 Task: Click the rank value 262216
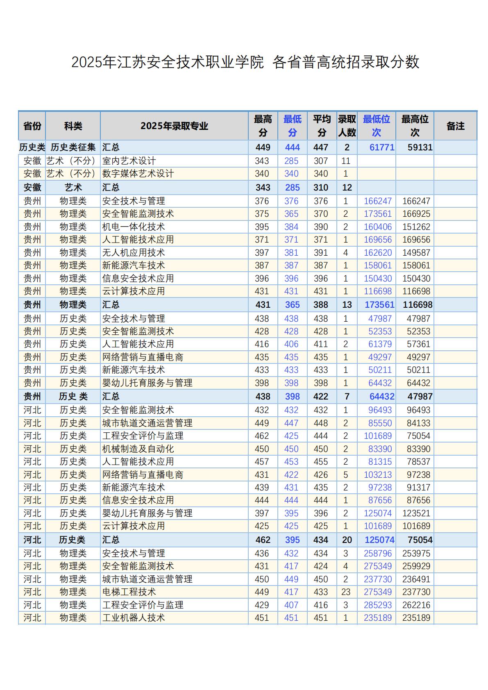point(416,605)
